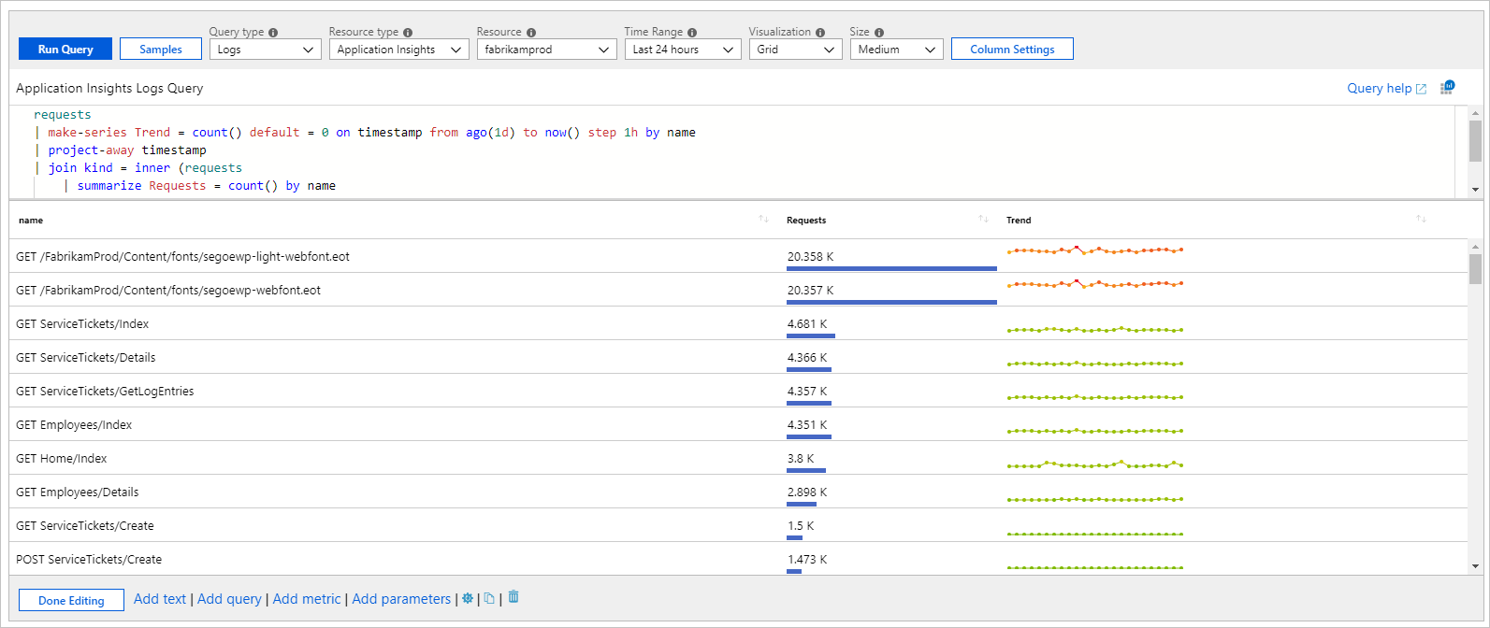
Task: Expand the Time Range dropdown
Action: pos(683,50)
